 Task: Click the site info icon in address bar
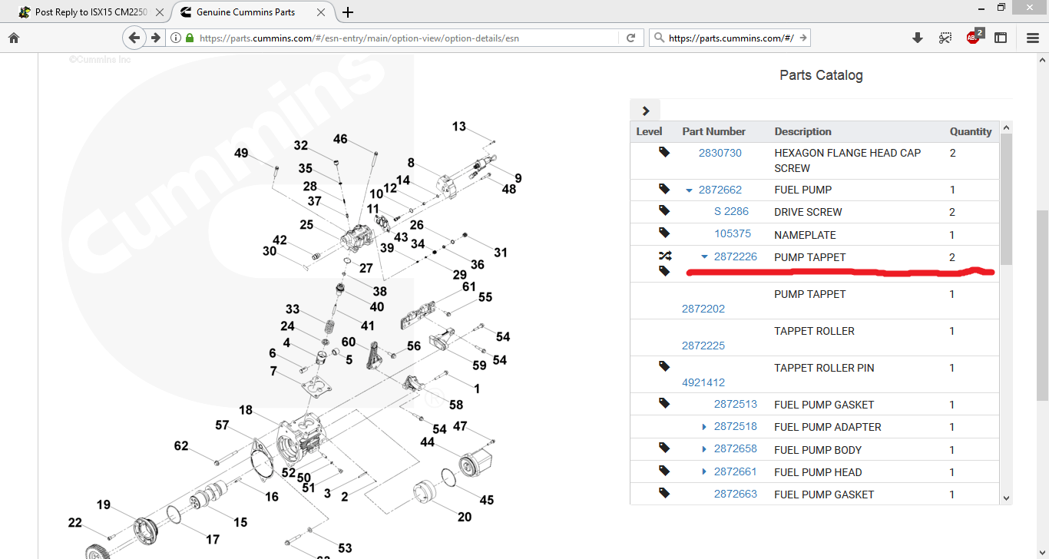point(175,38)
